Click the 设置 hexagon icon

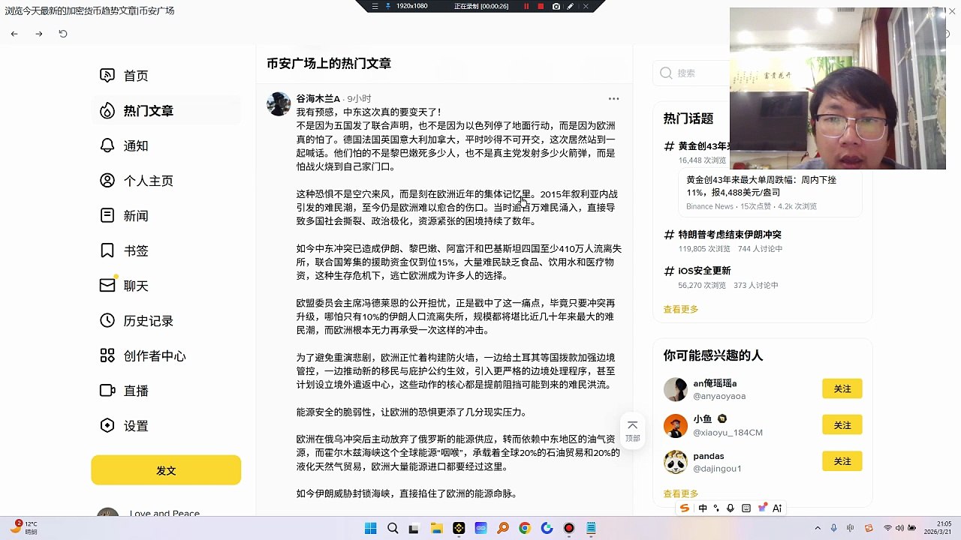click(x=107, y=425)
